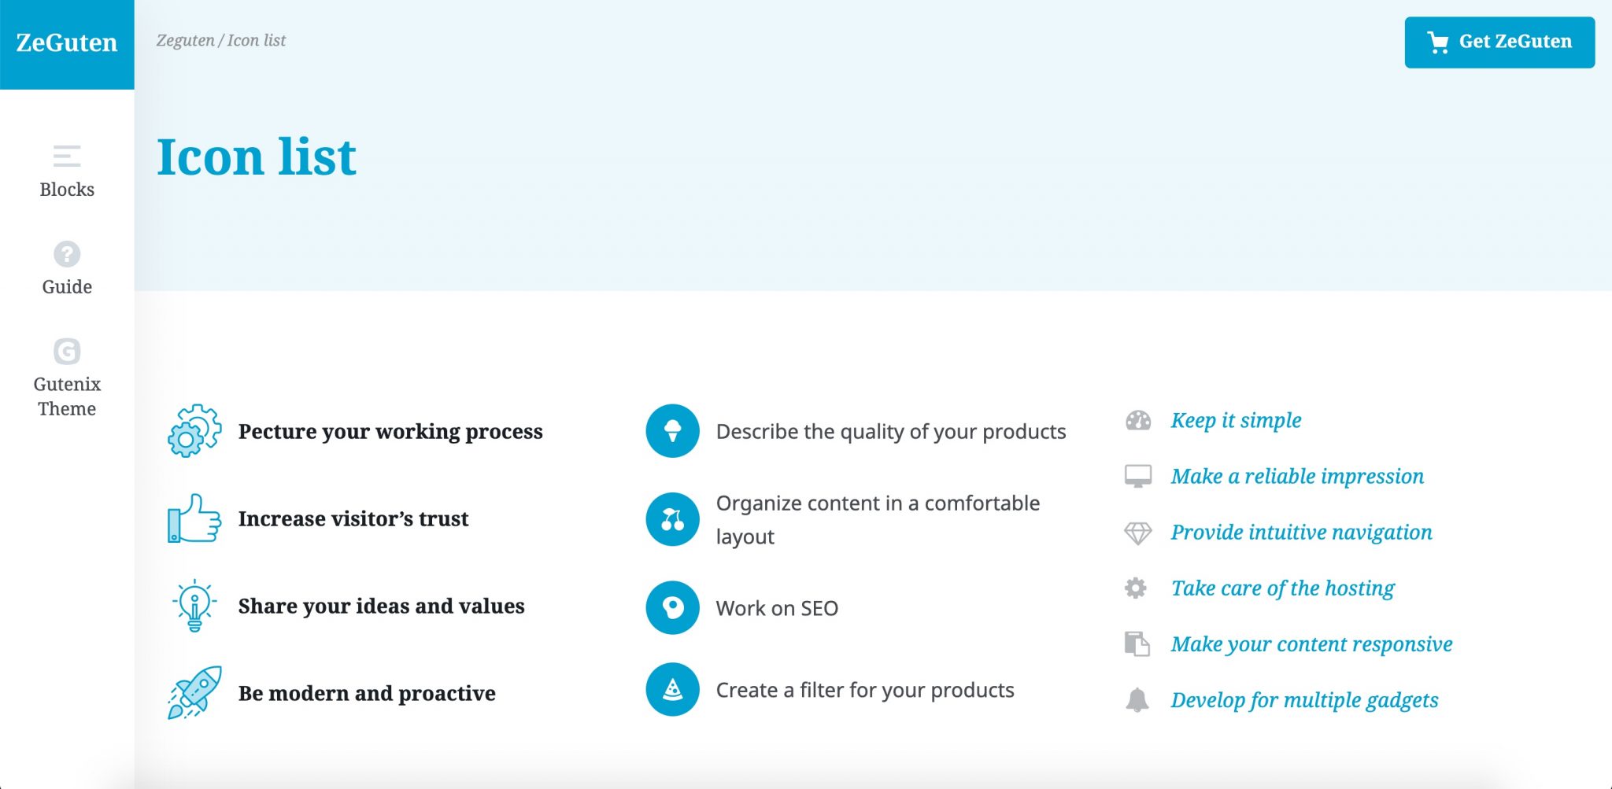Click the thumbs-up icon for visitor's trust
This screenshot has height=789, width=1612.
(194, 518)
